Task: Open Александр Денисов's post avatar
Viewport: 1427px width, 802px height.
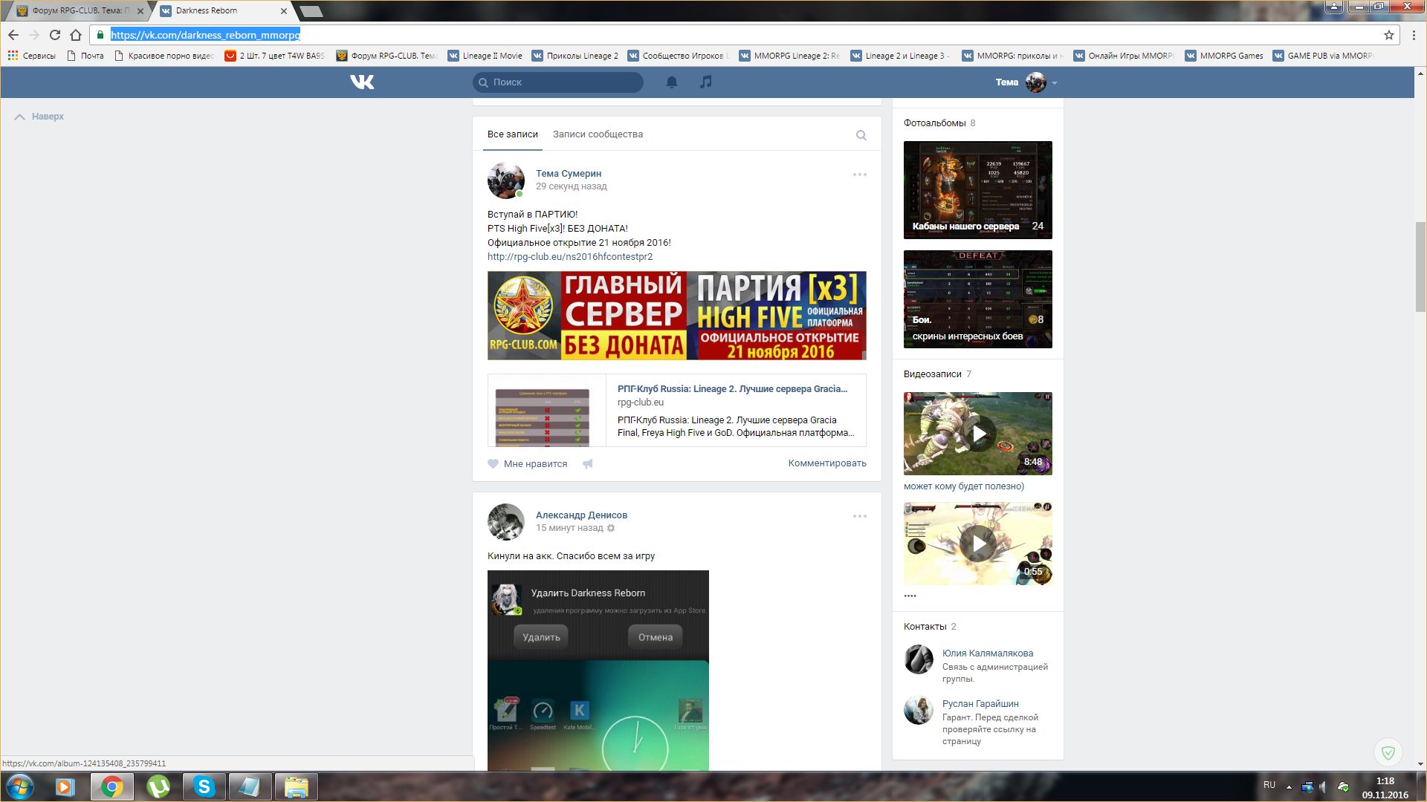Action: 506,522
